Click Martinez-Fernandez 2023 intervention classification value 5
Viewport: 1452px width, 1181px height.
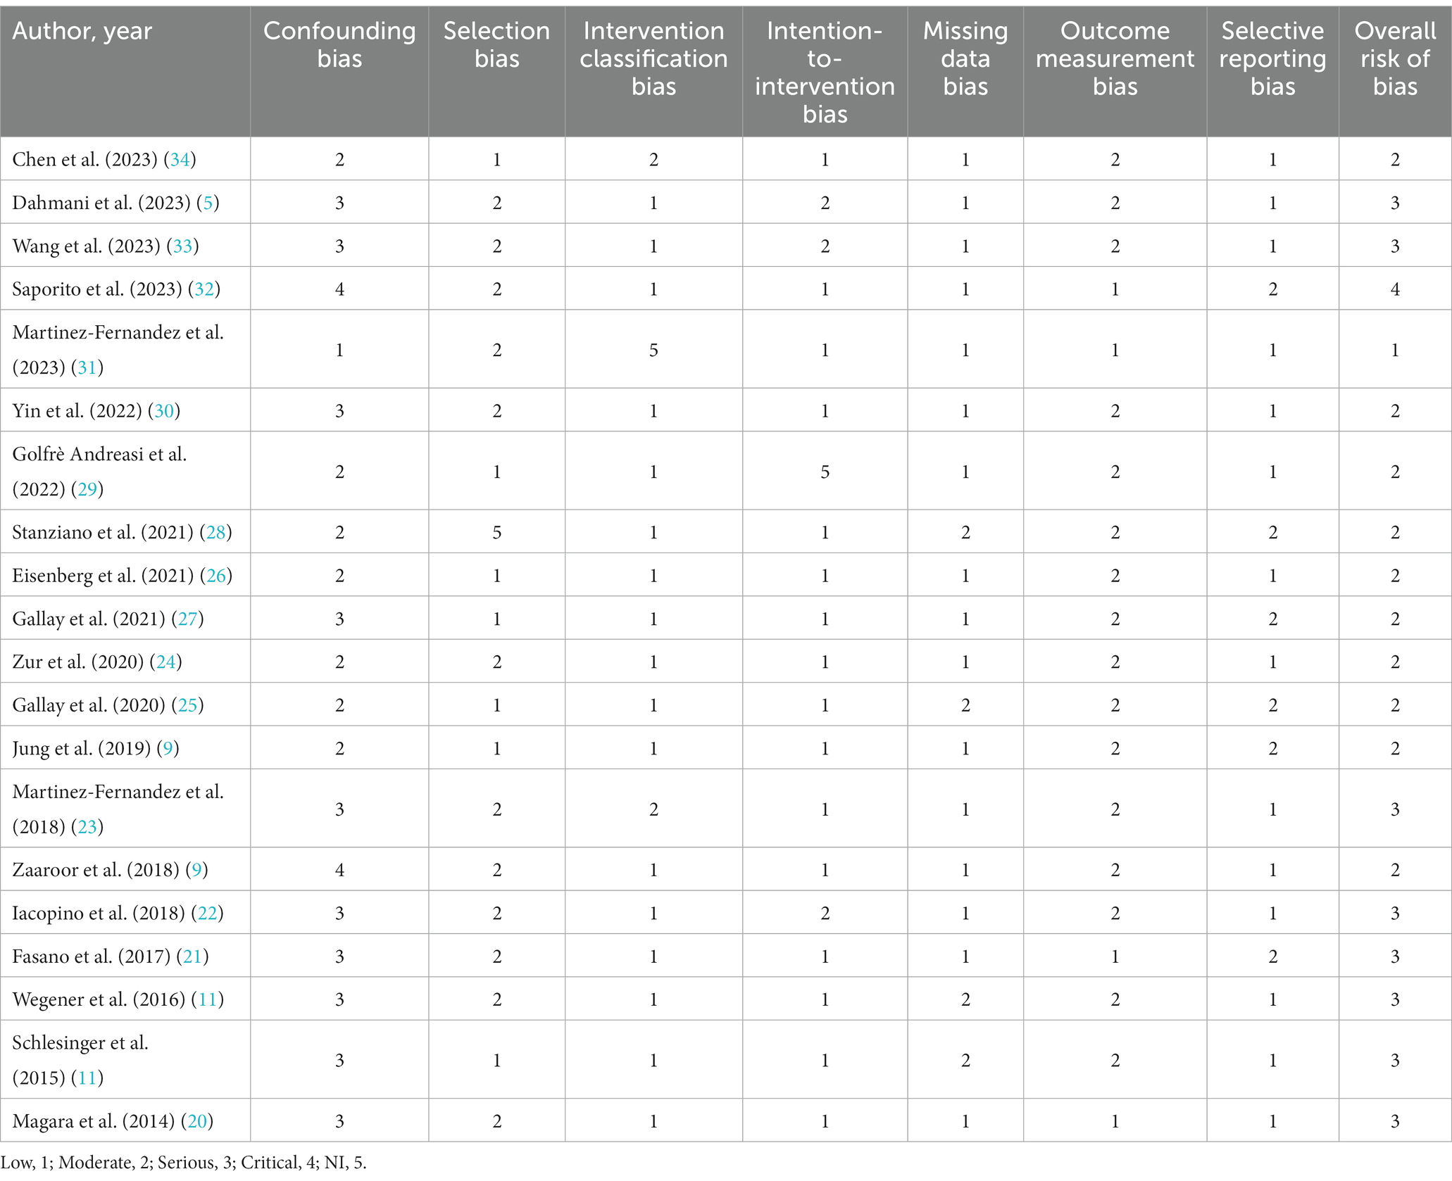point(653,350)
